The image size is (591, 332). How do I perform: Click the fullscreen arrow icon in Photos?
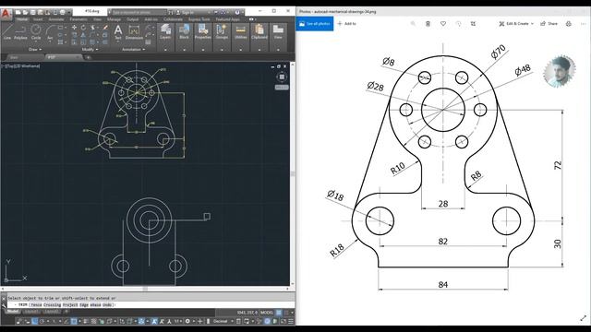[583, 318]
